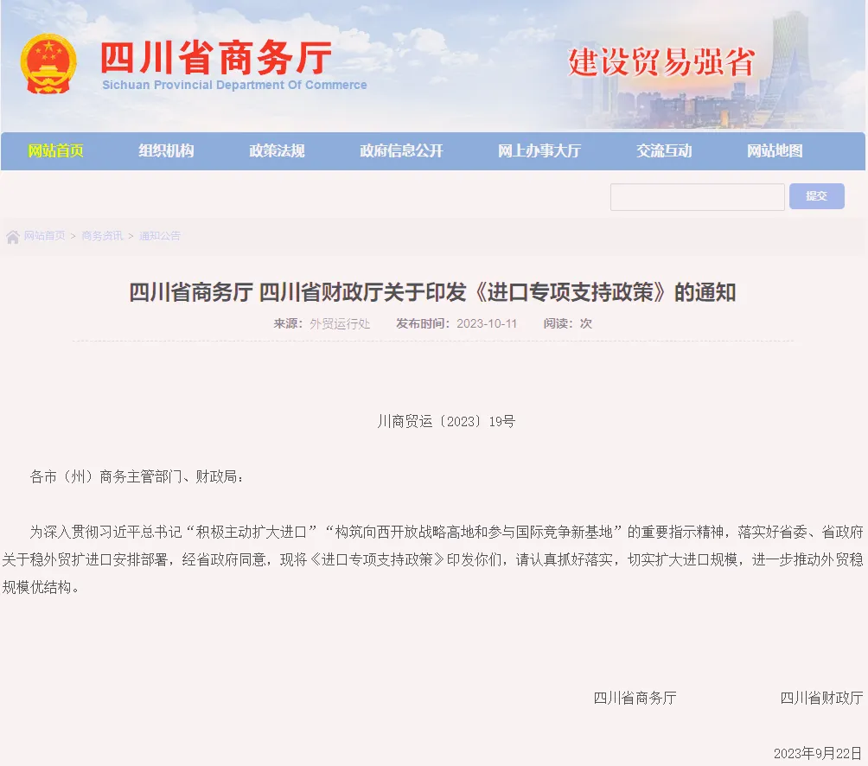Open the 网上办事大厅 navigation tab
Viewport: 868px width, 766px height.
tap(539, 150)
